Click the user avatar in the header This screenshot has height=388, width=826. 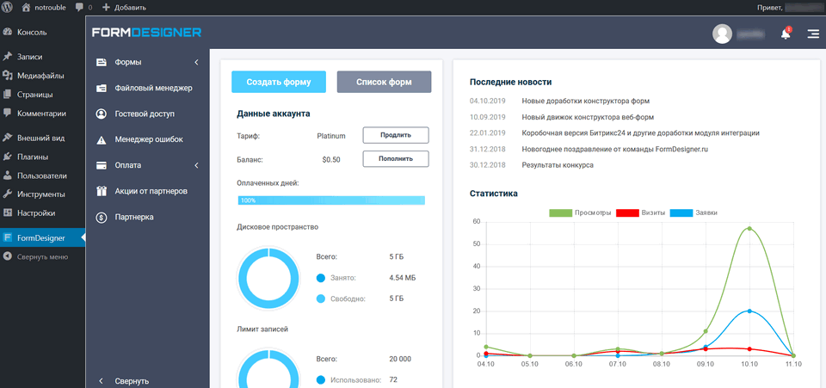pyautogui.click(x=722, y=34)
